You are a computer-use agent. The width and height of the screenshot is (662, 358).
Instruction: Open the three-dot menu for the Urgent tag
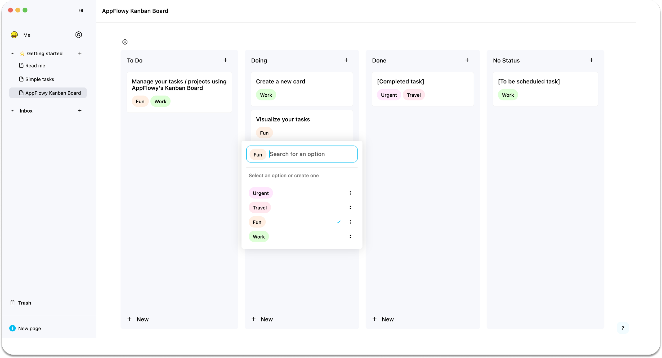pyautogui.click(x=350, y=193)
